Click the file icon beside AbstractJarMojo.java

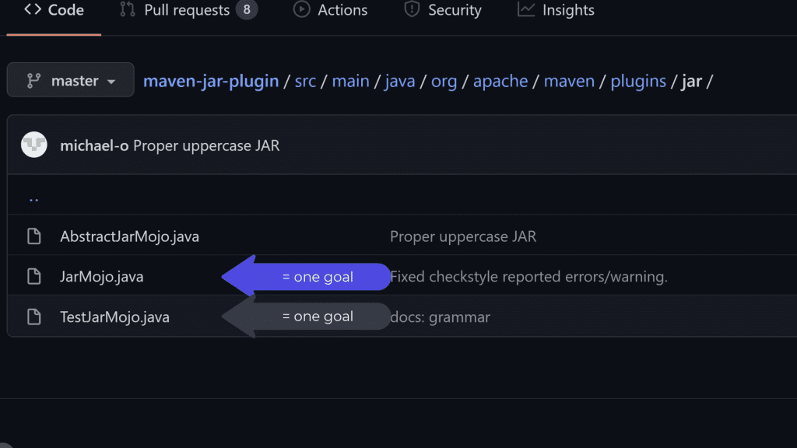(33, 236)
